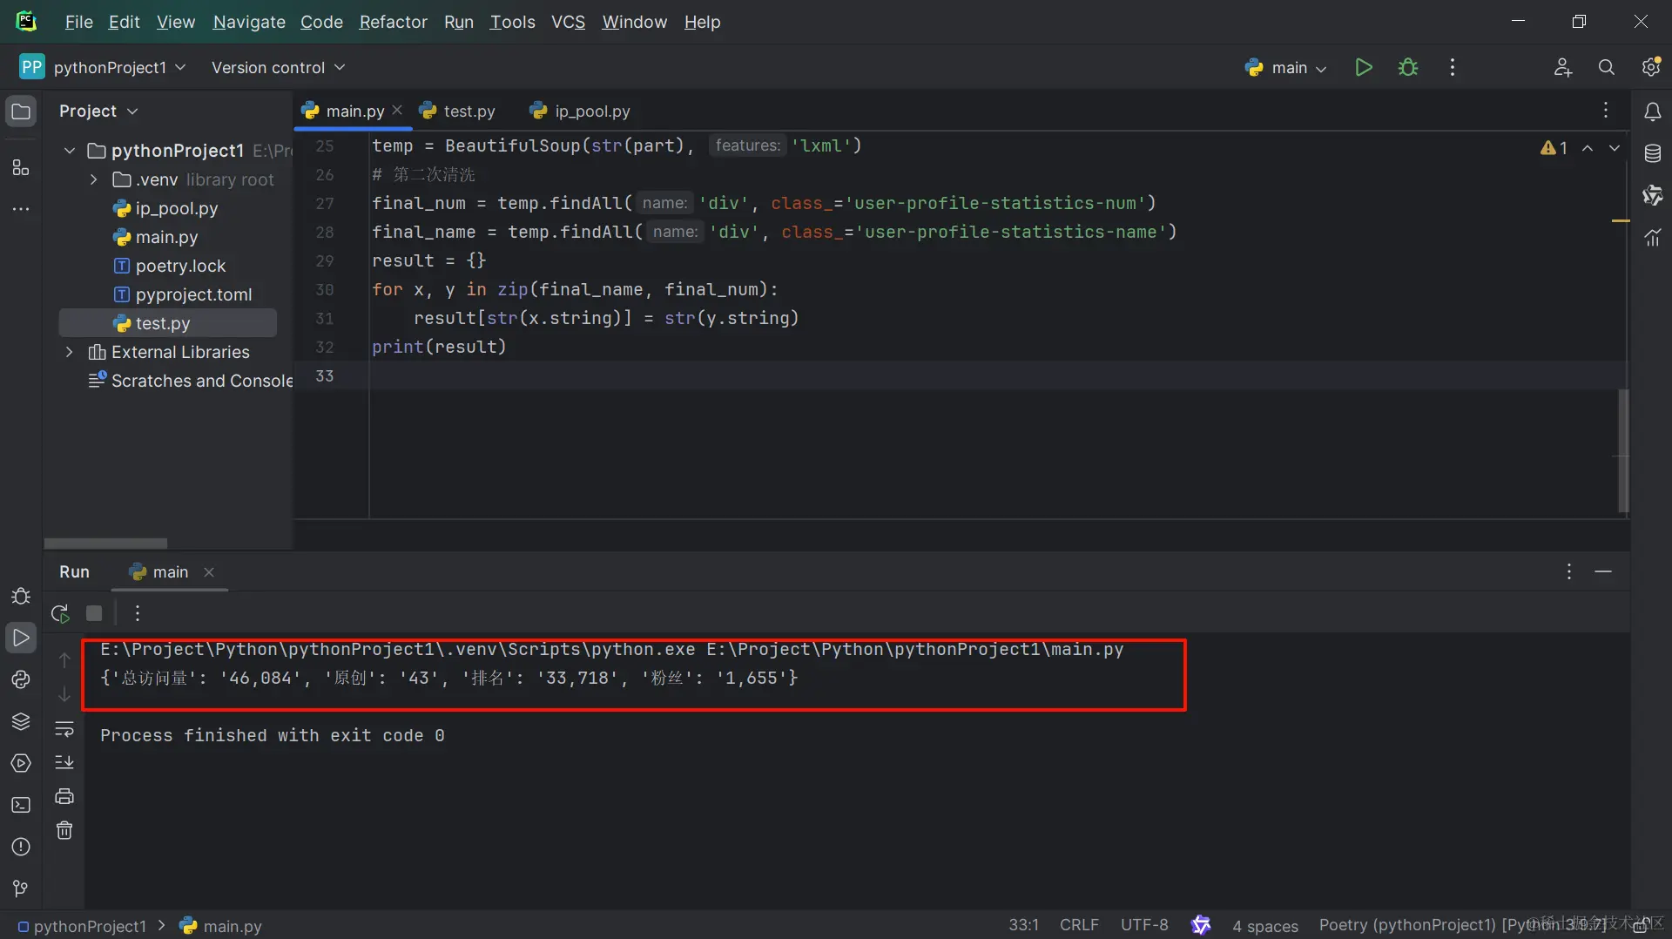Change UTF-8 file encoding in status bar
Image resolution: width=1672 pixels, height=939 pixels.
(1144, 925)
